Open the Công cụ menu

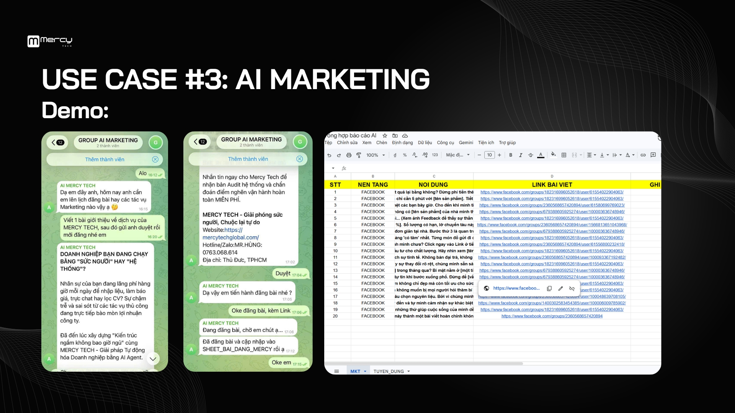pyautogui.click(x=446, y=143)
